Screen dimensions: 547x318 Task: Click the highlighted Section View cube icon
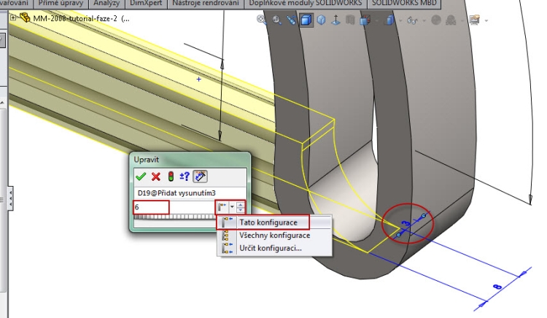click(306, 20)
